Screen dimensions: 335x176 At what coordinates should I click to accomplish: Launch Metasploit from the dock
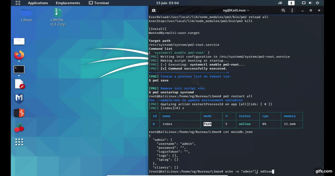[x=19, y=98]
